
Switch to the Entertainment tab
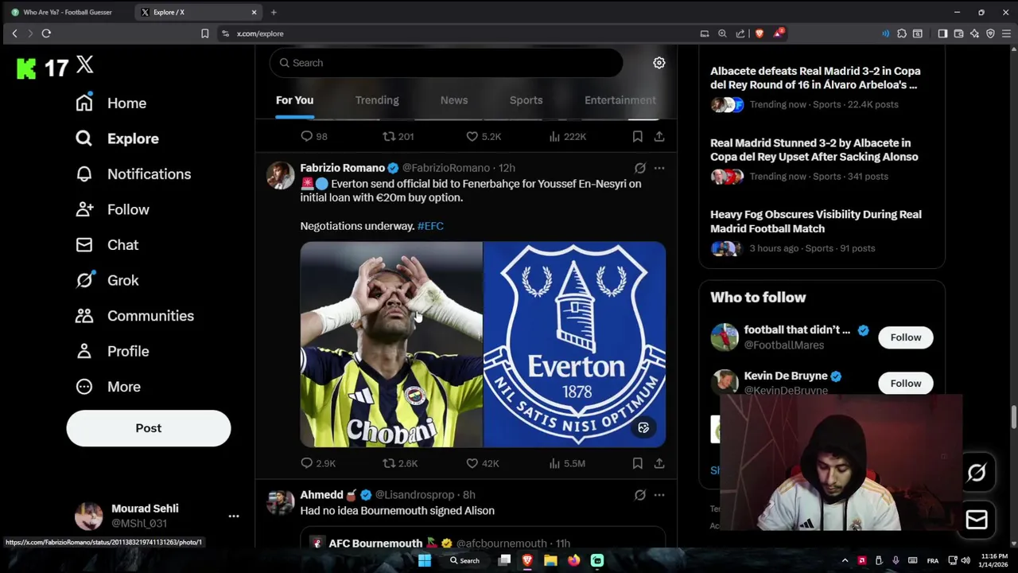point(620,100)
